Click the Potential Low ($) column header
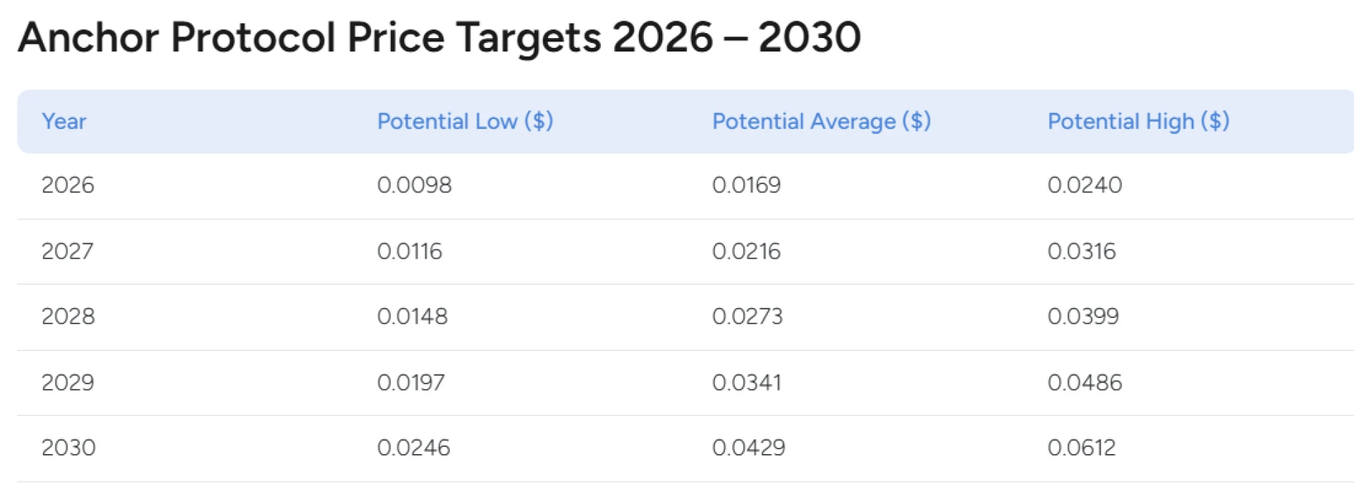This screenshot has height=502, width=1354. pos(465,121)
